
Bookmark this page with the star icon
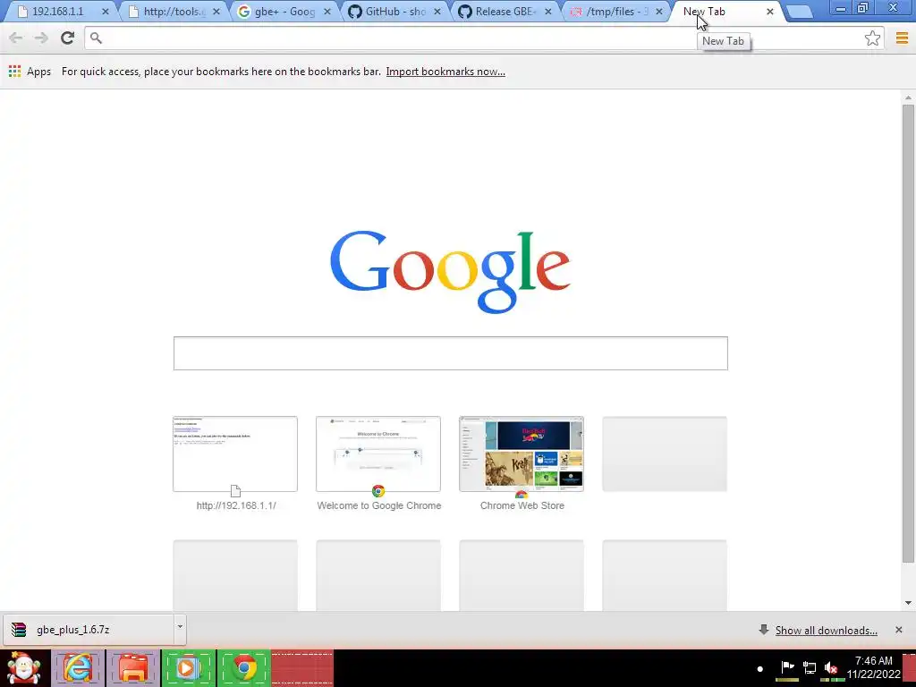(872, 38)
